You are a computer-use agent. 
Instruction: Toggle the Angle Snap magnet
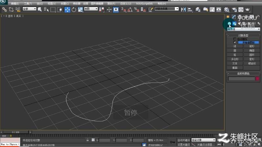coord(130,9)
